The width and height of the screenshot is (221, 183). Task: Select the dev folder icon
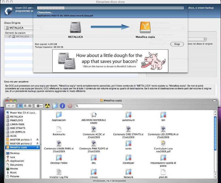(x=94, y=157)
